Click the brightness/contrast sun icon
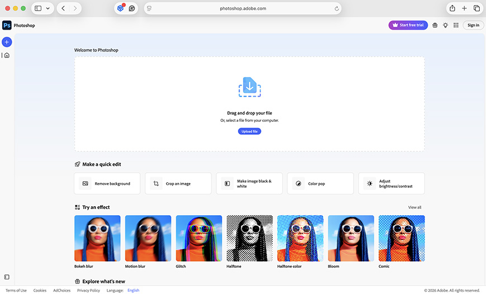Image resolution: width=486 pixels, height=294 pixels. pos(369,183)
